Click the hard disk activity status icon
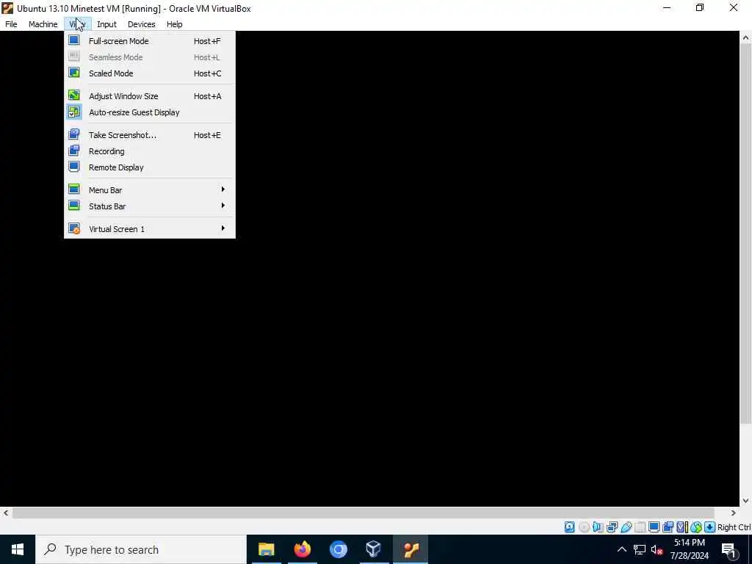The height and width of the screenshot is (564, 752). [x=569, y=527]
